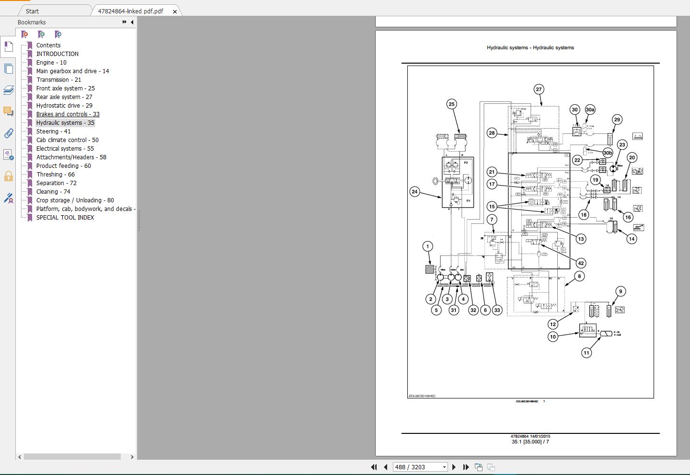Open the Steering - 41 bookmark
Image resolution: width=690 pixels, height=475 pixels.
53,131
